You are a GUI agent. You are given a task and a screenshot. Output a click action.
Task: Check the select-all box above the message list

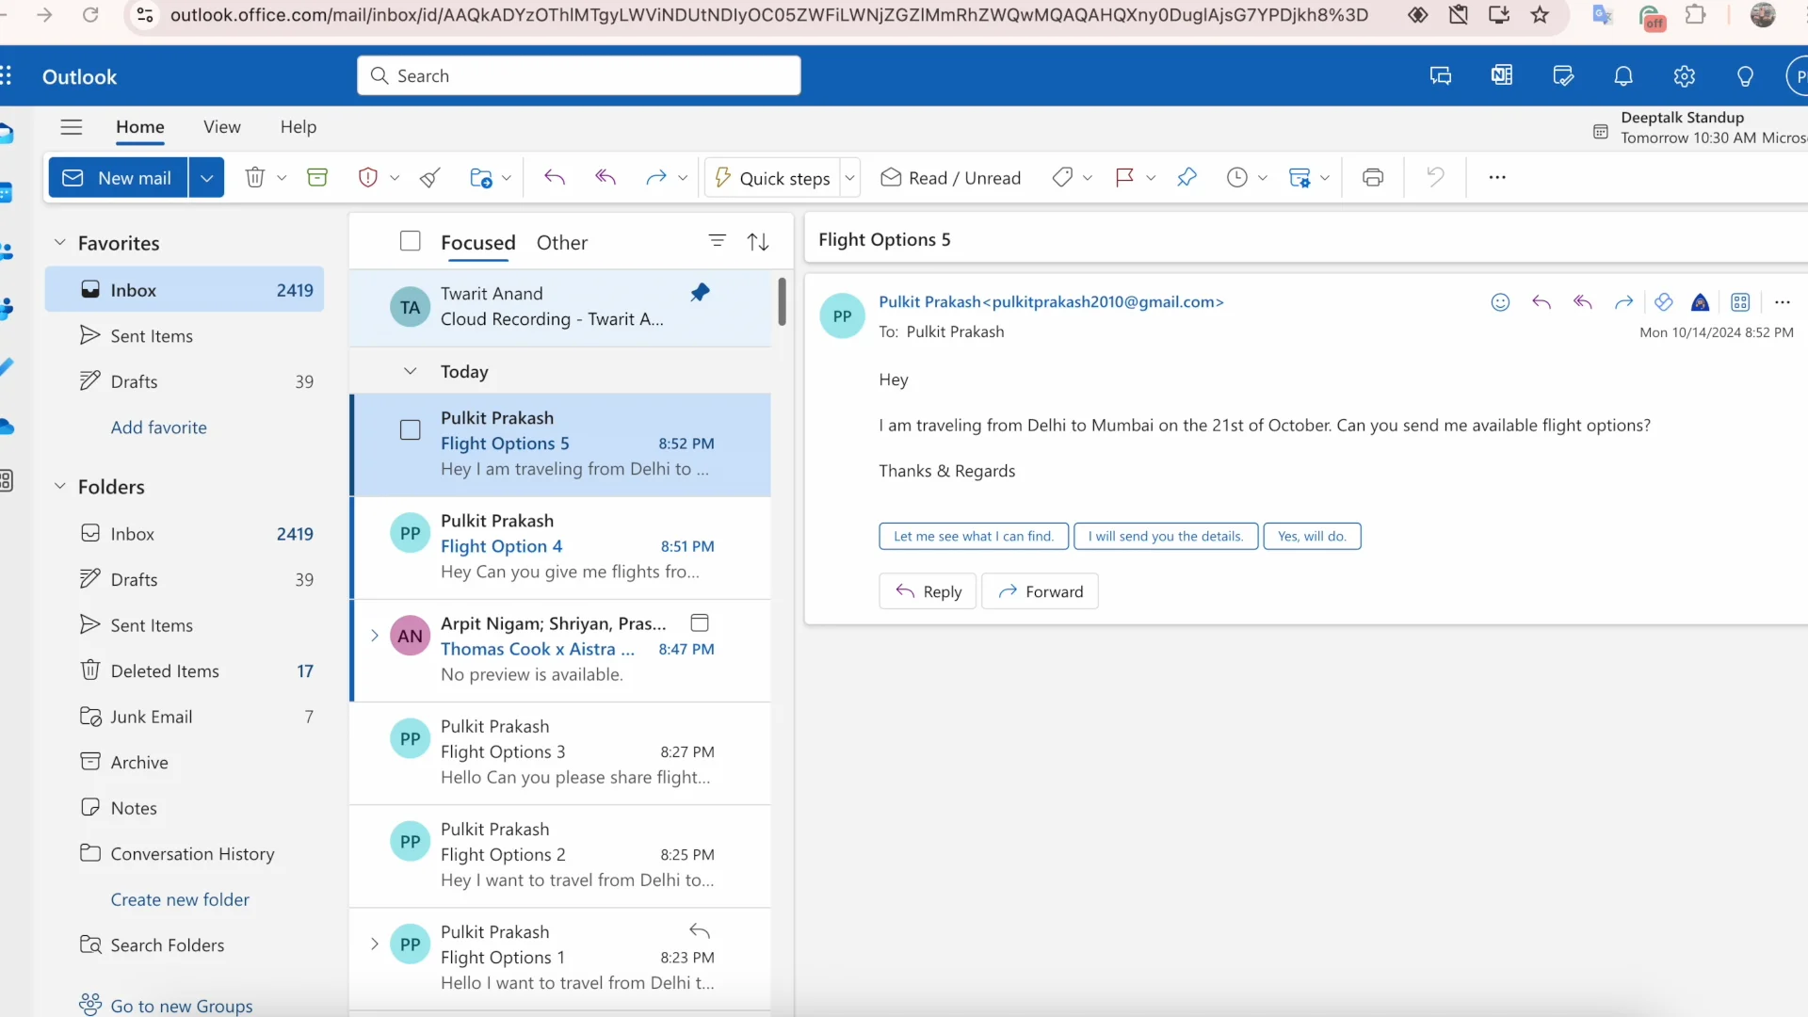coord(410,240)
